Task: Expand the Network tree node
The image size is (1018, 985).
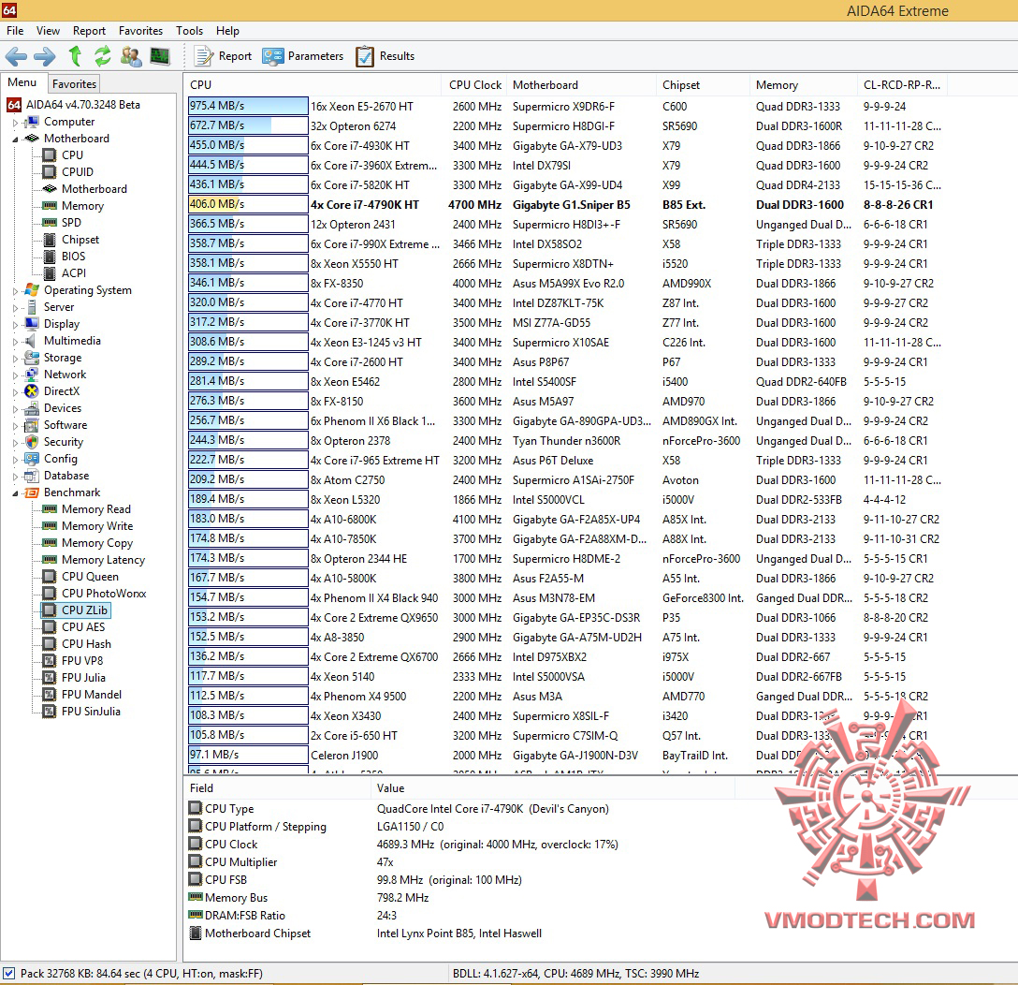Action: point(16,375)
